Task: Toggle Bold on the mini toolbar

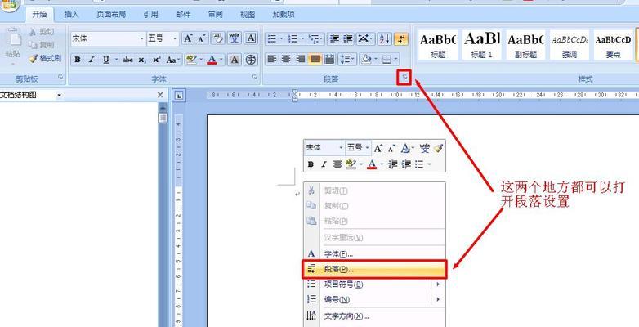Action: pyautogui.click(x=311, y=164)
